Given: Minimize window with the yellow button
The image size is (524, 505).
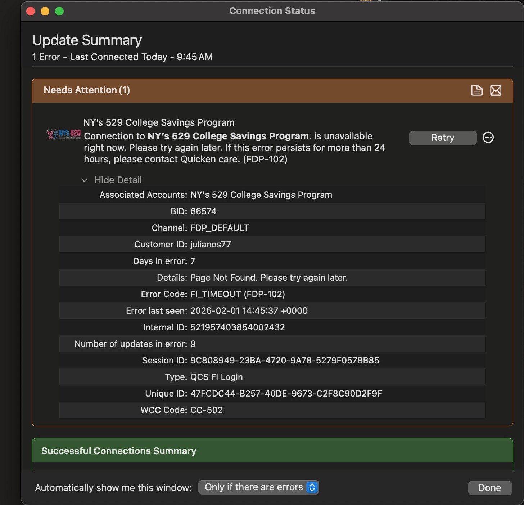Looking at the screenshot, I should pos(45,11).
